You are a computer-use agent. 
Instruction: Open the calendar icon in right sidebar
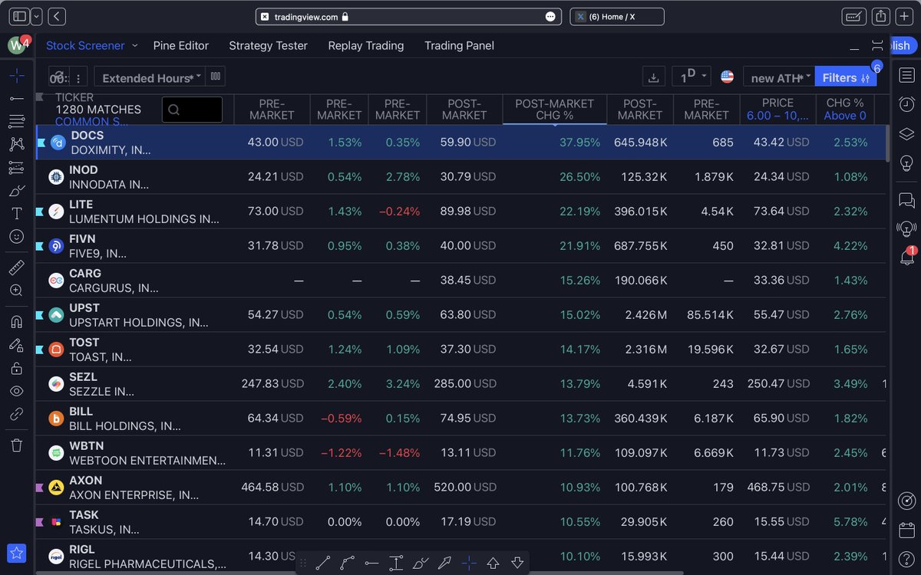[x=906, y=530]
